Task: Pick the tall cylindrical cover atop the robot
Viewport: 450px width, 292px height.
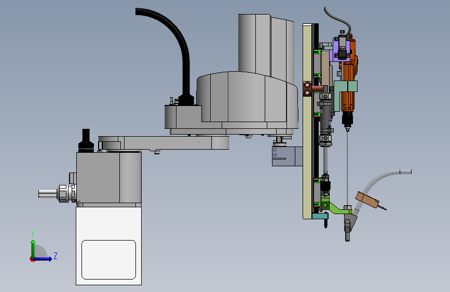Action: click(266, 46)
